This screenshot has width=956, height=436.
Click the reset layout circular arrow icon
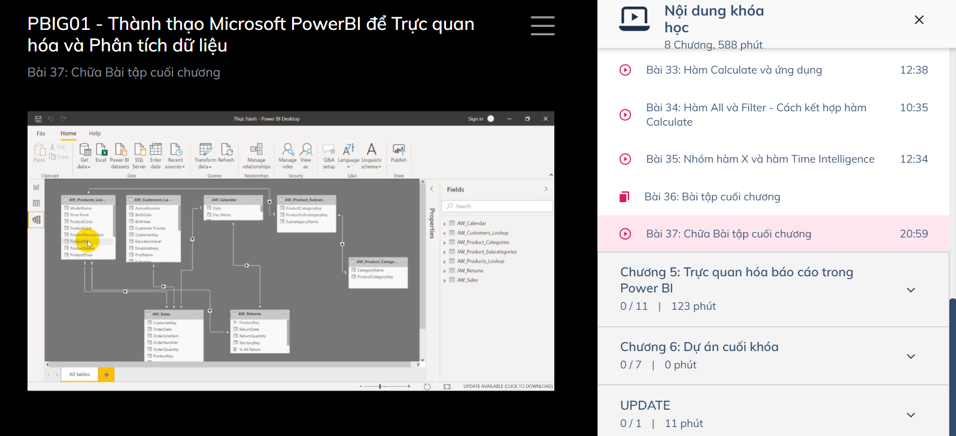coord(427,386)
